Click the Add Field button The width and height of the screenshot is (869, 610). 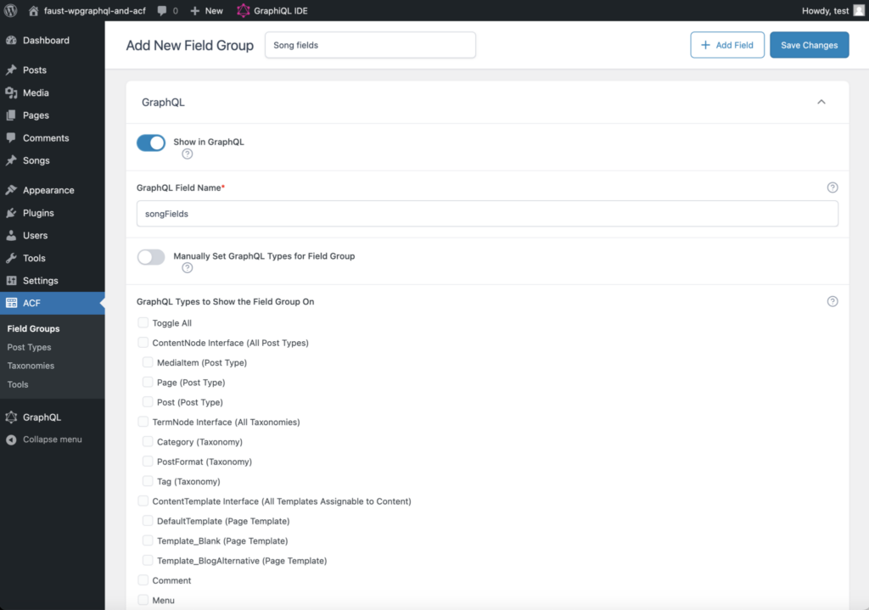727,45
